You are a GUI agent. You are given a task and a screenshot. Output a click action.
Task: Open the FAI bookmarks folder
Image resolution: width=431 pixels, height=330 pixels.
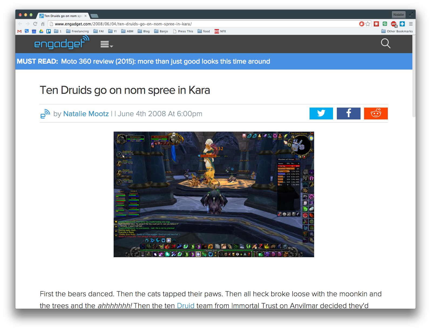tap(99, 31)
